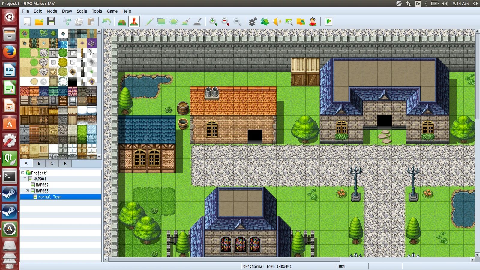
Task: Open a project using the folder icon
Action: click(39, 22)
